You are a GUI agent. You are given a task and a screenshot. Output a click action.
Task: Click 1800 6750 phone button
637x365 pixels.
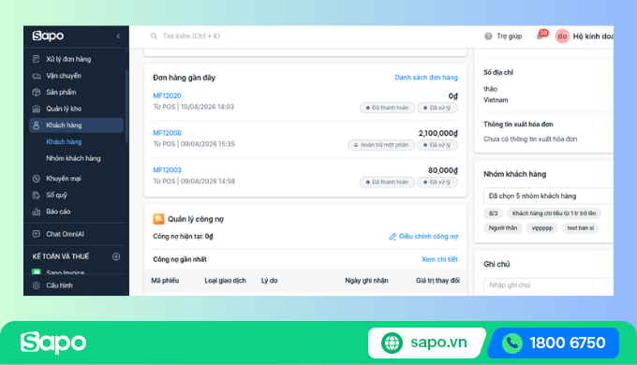(555, 343)
